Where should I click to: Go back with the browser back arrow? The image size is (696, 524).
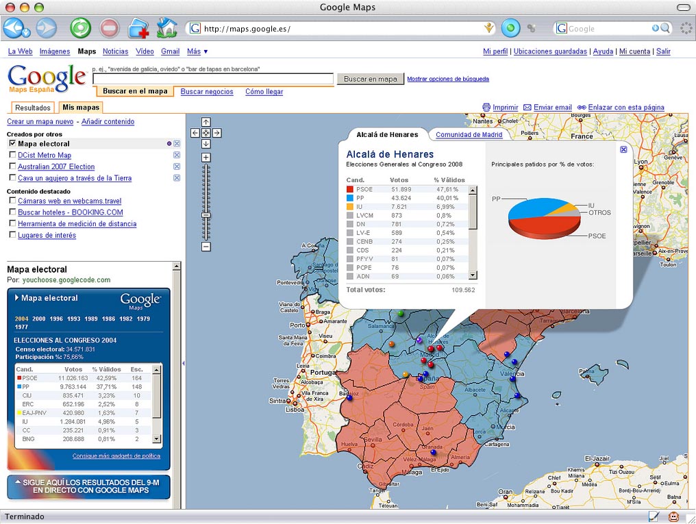click(x=15, y=28)
